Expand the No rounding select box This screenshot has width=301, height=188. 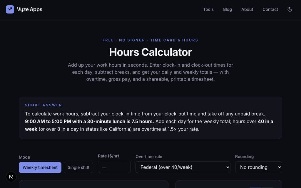click(259, 167)
